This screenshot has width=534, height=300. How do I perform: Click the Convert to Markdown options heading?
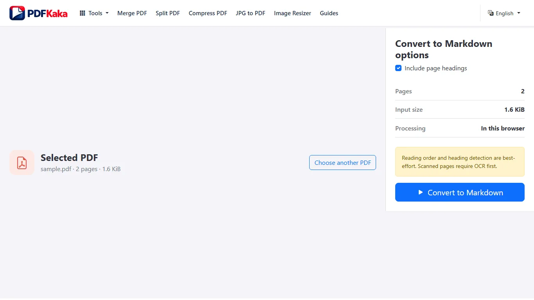tap(444, 49)
